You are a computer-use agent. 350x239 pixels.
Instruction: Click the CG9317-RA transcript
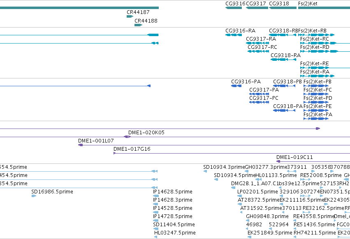pyautogui.click(x=257, y=43)
